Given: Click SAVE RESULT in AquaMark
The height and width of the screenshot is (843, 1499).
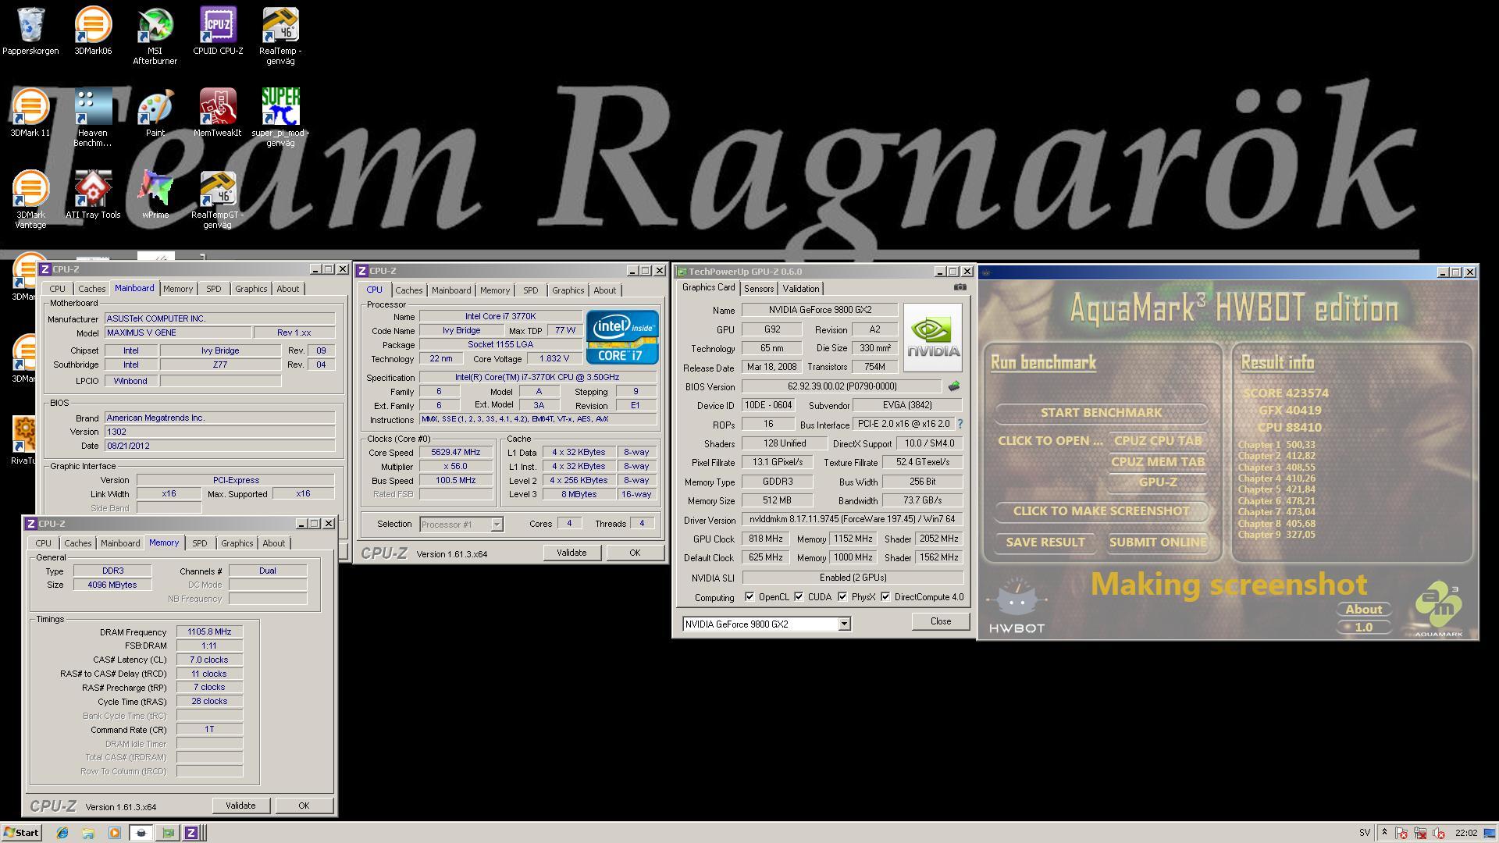Looking at the screenshot, I should [1045, 542].
